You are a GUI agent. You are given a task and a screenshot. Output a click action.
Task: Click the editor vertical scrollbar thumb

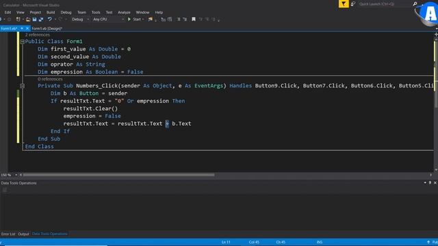point(436,74)
